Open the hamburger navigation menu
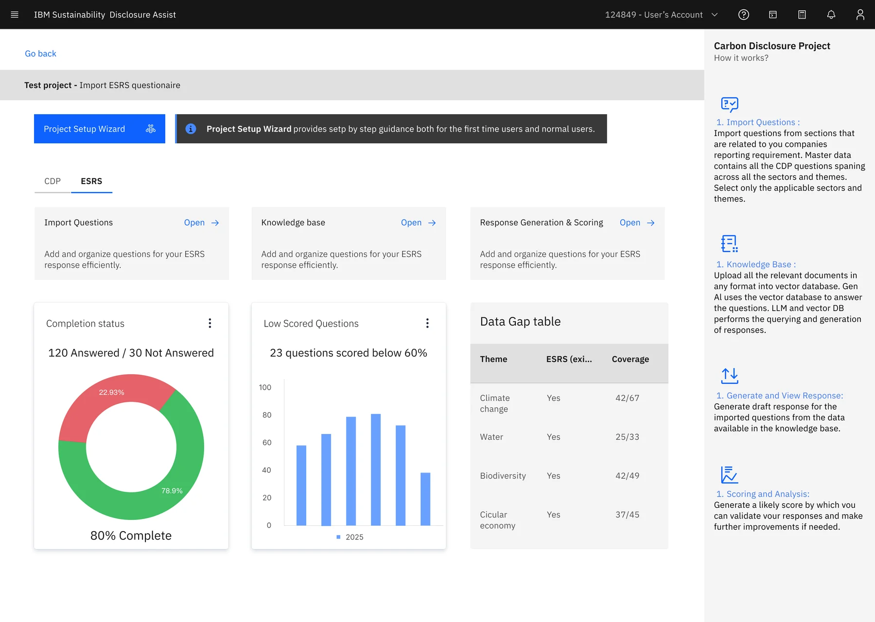This screenshot has height=622, width=875. point(15,15)
